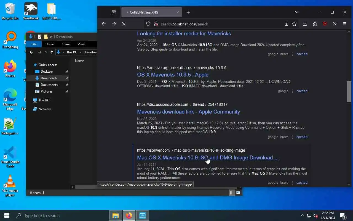The height and width of the screenshot is (221, 353).
Task: Open File Explorer from the taskbar
Action: pyautogui.click(x=116, y=215)
